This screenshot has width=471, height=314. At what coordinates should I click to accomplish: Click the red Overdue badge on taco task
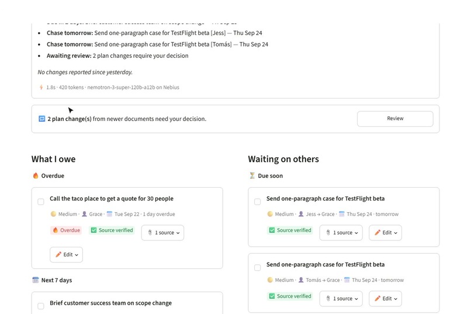(x=66, y=230)
